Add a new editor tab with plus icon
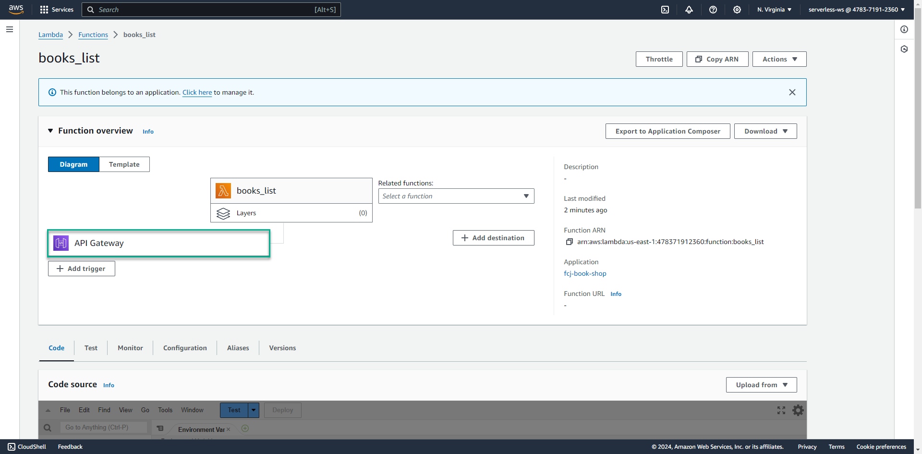 pyautogui.click(x=245, y=429)
